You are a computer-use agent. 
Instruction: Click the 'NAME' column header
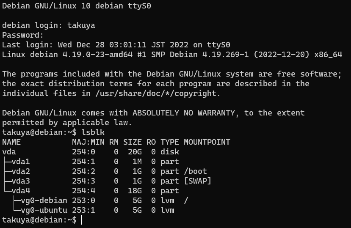click(x=11, y=142)
